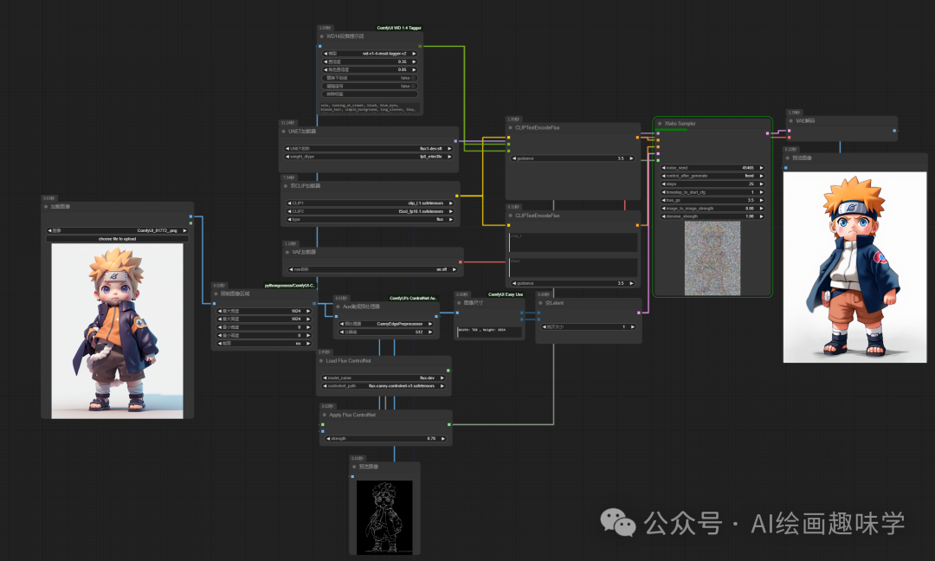Viewport: 935px width, 561px height.
Task: Click Xlabs Sampler pink latent output socket
Action: (x=767, y=133)
